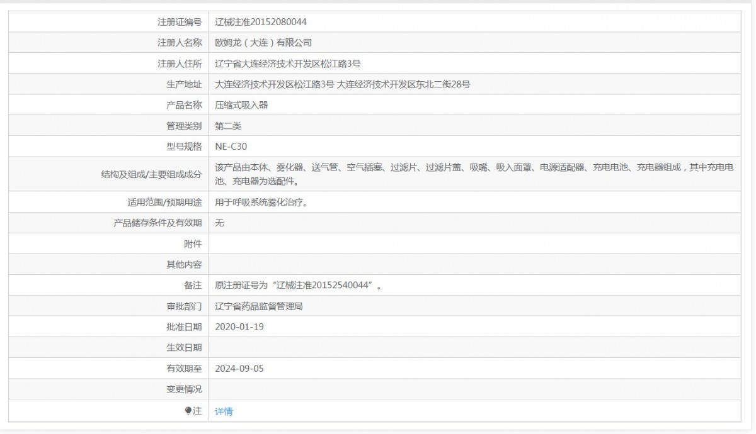
Task: Select expiry date 2024-09-05
Action: (x=239, y=369)
